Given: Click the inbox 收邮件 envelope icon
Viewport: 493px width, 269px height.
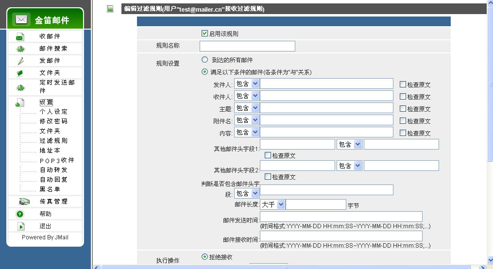Looking at the screenshot, I should 20,37.
